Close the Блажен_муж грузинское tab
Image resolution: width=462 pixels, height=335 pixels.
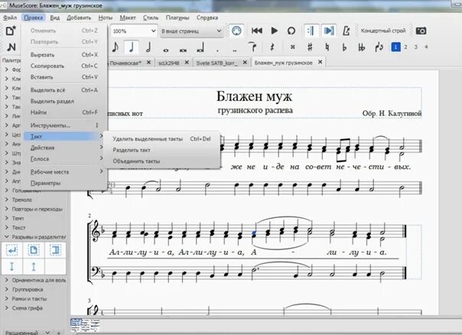320,62
